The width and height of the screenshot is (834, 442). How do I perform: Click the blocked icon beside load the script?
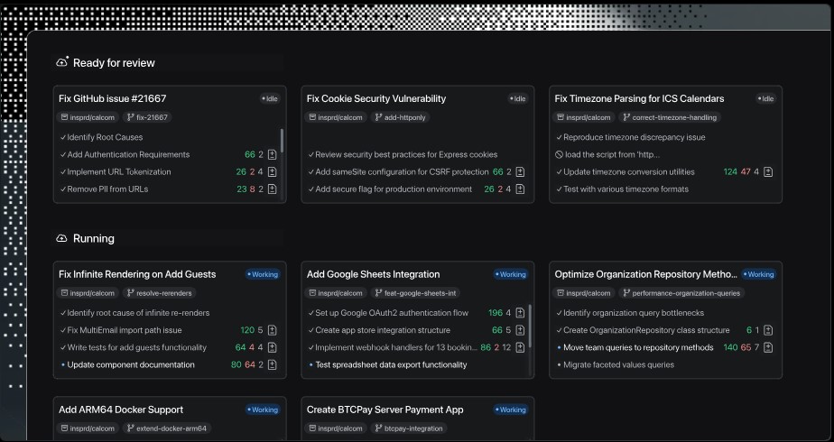click(x=559, y=154)
